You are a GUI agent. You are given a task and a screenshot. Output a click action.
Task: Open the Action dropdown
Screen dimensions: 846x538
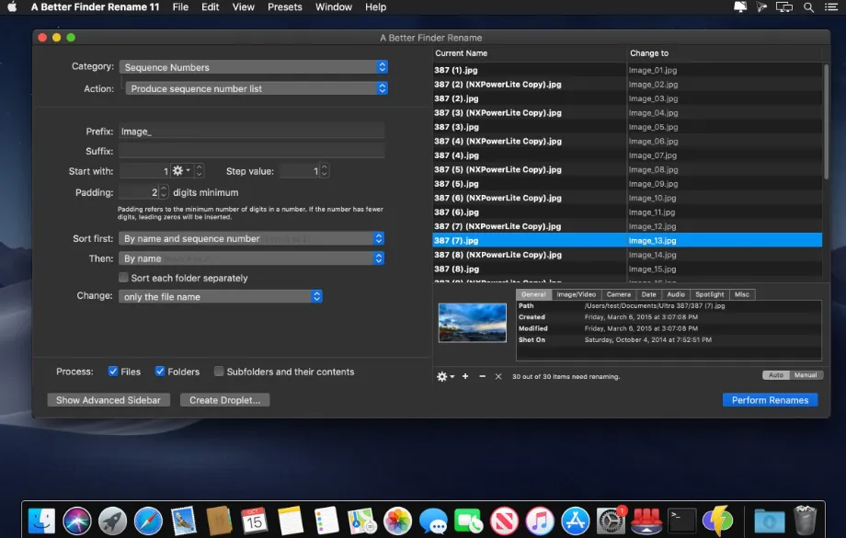pos(257,88)
